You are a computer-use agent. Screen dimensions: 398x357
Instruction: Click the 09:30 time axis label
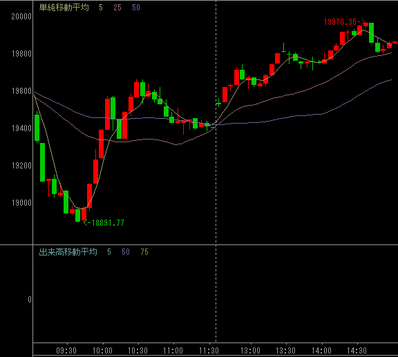(x=66, y=351)
